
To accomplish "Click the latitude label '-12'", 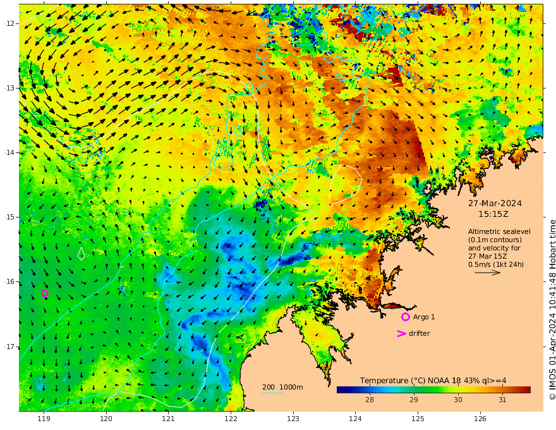I will pyautogui.click(x=9, y=23).
